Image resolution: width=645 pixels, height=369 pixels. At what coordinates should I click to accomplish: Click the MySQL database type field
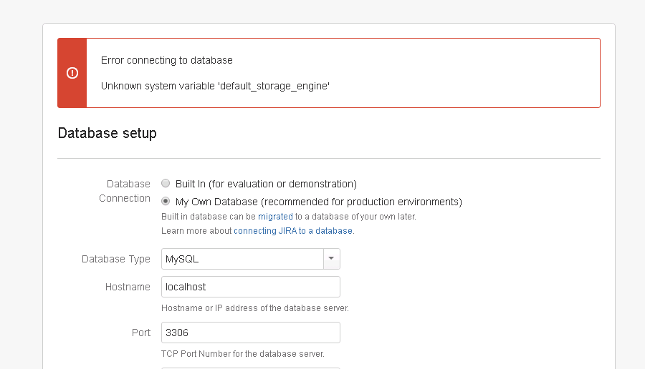[242, 259]
